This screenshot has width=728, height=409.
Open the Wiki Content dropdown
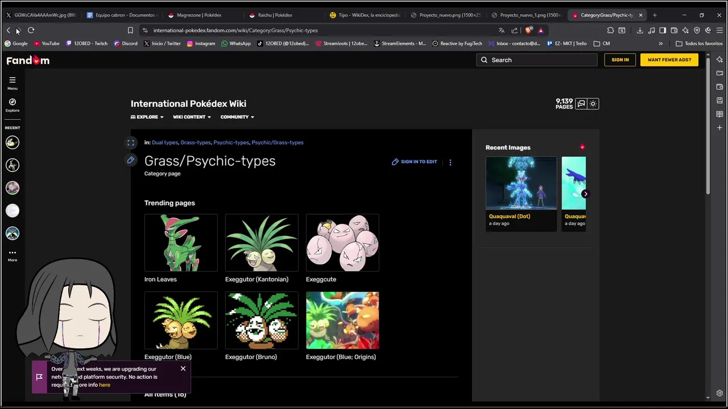click(x=192, y=117)
